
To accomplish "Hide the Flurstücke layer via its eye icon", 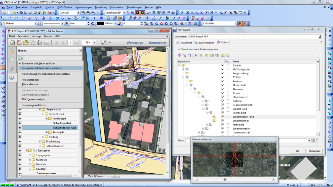I will tap(20, 160).
